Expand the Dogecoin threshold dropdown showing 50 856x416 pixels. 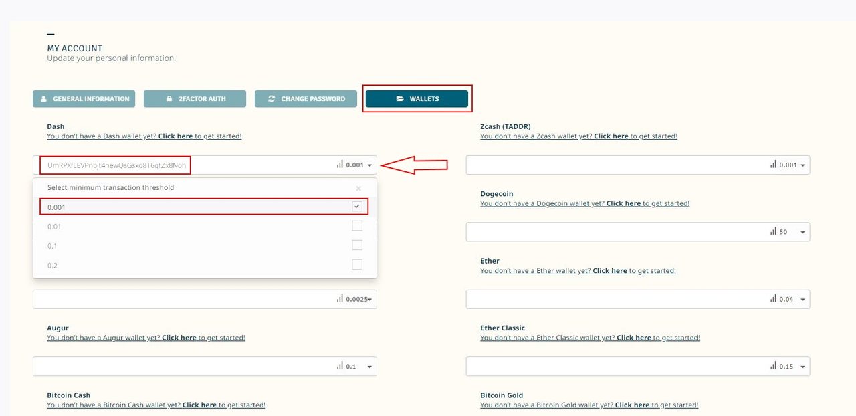pyautogui.click(x=802, y=231)
